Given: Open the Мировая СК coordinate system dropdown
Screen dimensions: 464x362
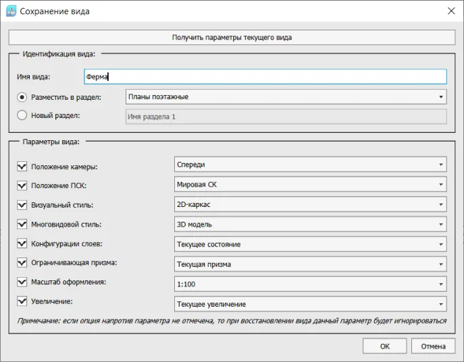Looking at the screenshot, I should point(309,184).
